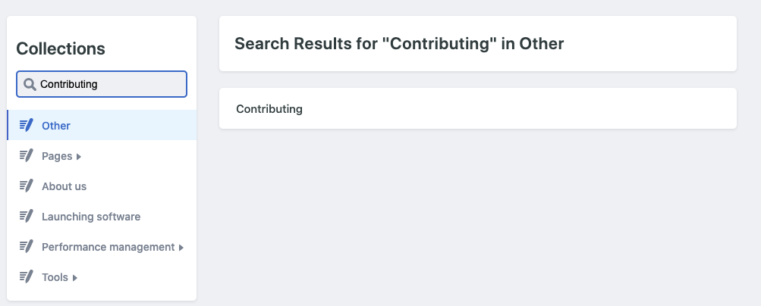Click the Pages collection icon
761x306 pixels.
(x=27, y=156)
